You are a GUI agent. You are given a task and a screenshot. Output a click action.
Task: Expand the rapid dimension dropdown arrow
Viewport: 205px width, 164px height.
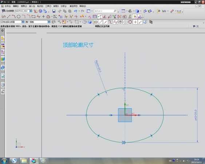coord(86,17)
